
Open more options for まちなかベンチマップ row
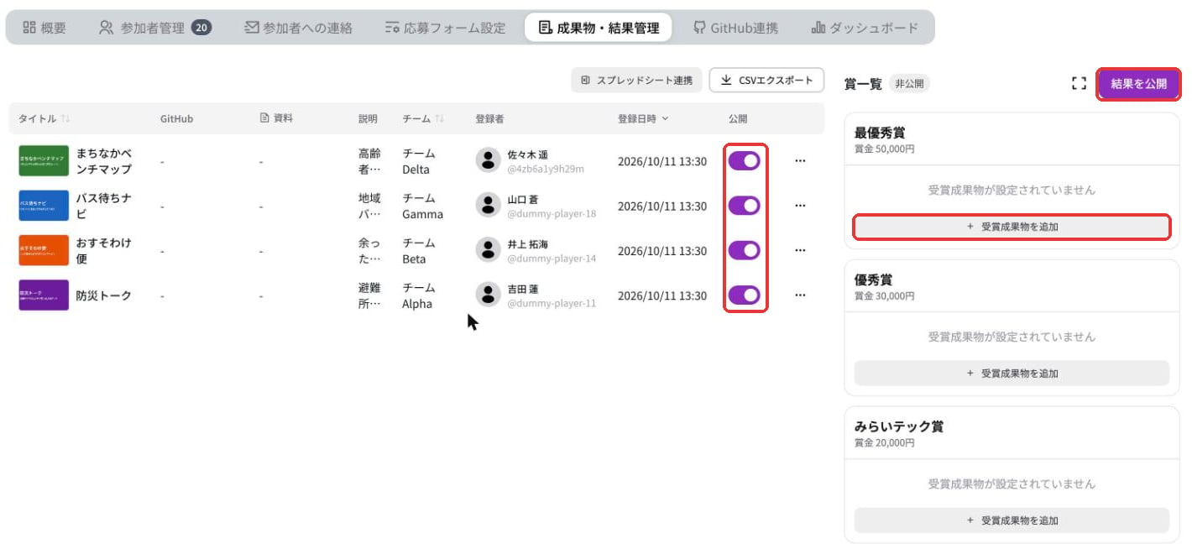tap(800, 161)
